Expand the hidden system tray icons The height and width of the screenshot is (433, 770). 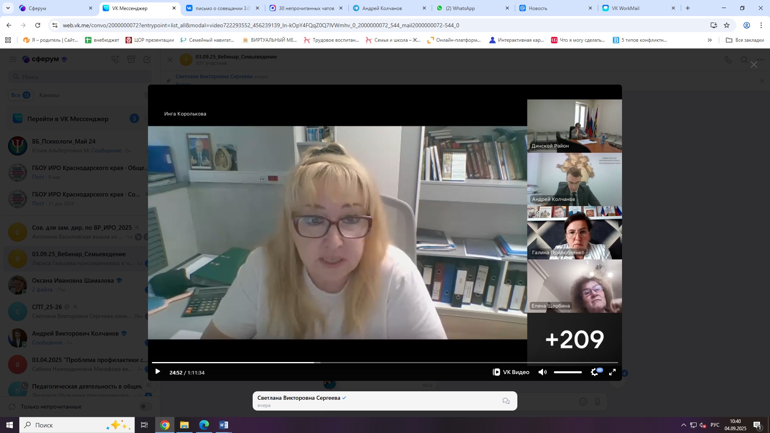tap(683, 425)
